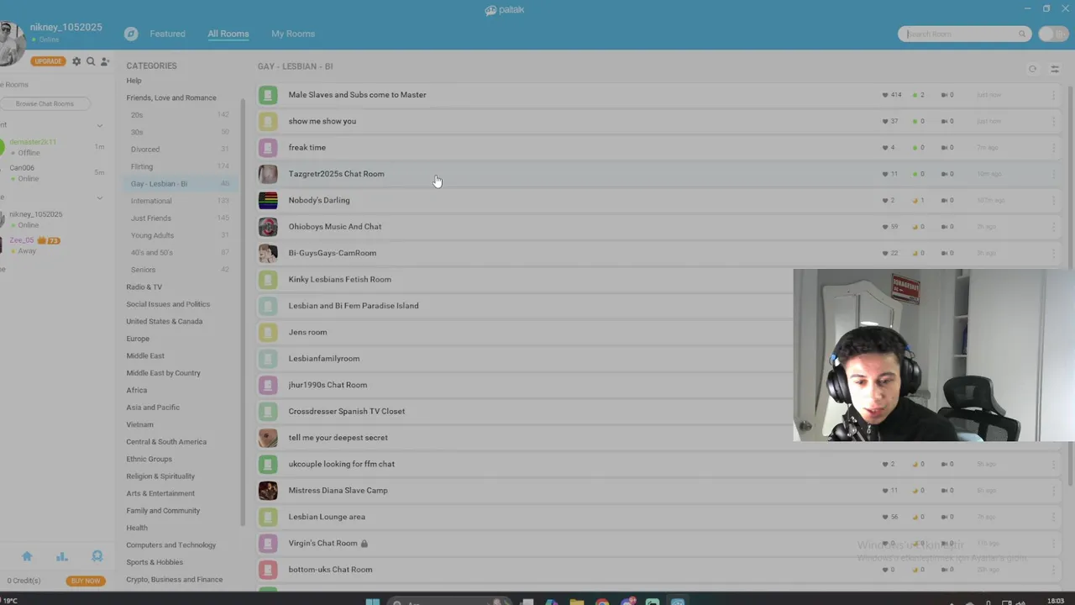
Task: Open options menu for bottom-uks Chat Room
Action: [1053, 570]
